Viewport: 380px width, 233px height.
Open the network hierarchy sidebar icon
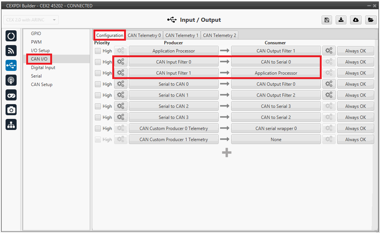pyautogui.click(x=11, y=124)
